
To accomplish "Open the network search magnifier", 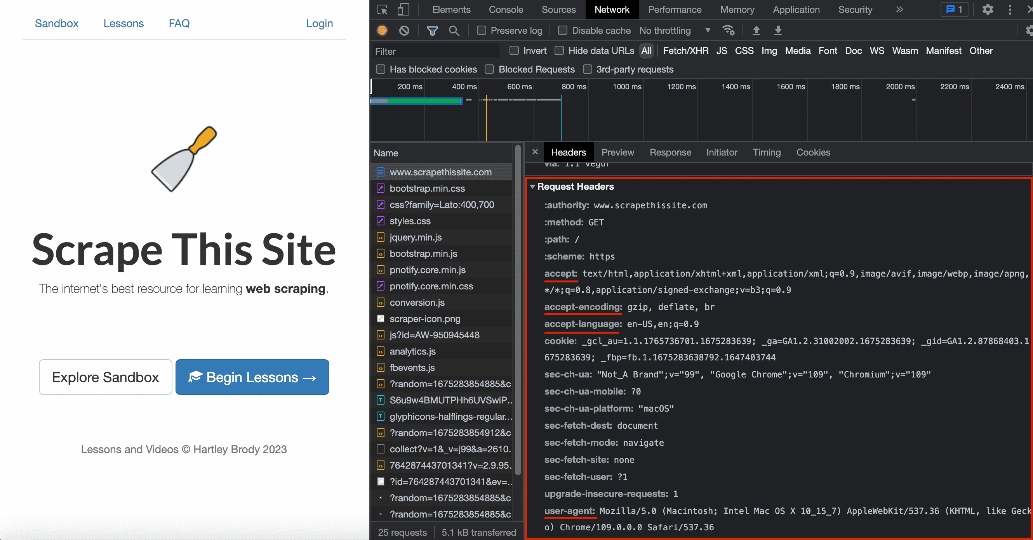I will click(x=454, y=30).
